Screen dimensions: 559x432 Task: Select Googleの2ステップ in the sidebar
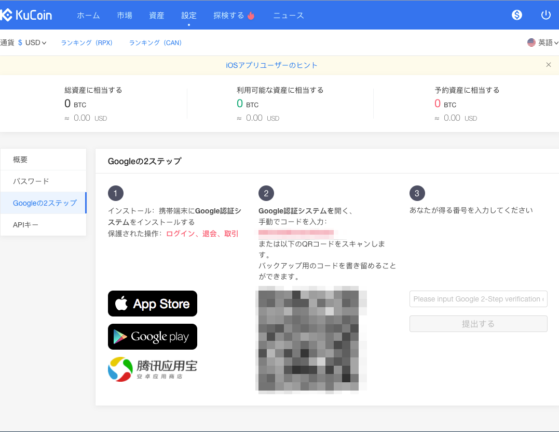[43, 203]
